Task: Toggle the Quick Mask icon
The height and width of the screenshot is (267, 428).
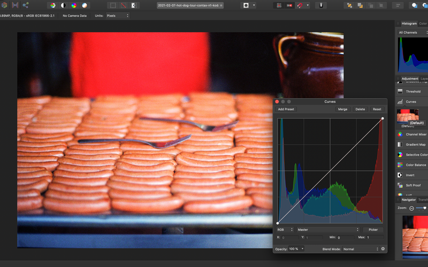Action: [246, 5]
